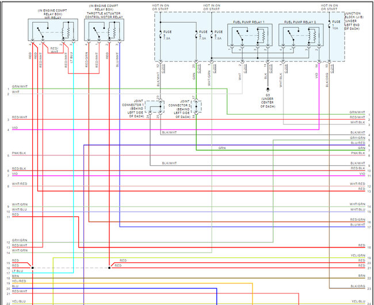This screenshot has width=374, height=305.
Task: Click the Fuse 8 7.5A symbol
Action: (x=212, y=35)
